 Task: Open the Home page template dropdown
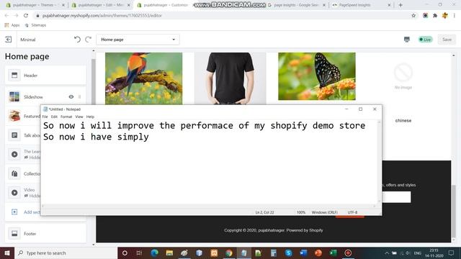point(138,40)
